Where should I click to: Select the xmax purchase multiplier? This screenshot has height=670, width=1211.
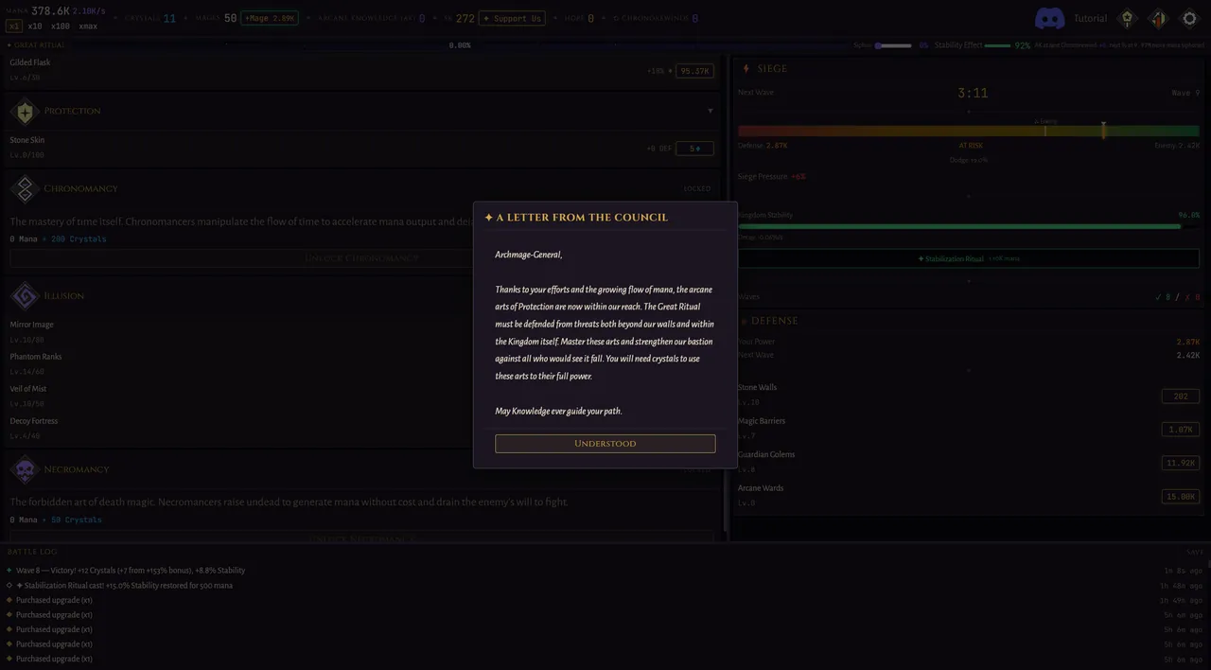click(x=88, y=26)
